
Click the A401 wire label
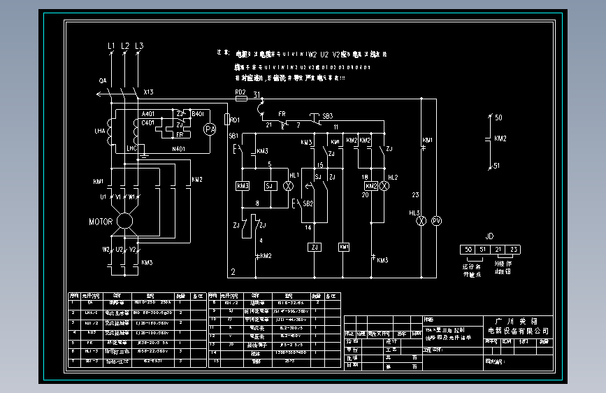point(148,114)
